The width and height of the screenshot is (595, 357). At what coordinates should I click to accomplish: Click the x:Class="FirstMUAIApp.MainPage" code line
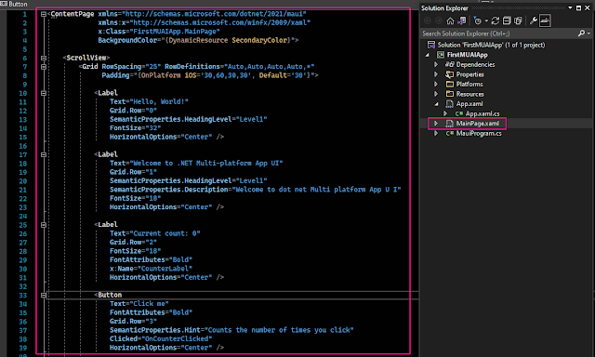pyautogui.click(x=159, y=32)
